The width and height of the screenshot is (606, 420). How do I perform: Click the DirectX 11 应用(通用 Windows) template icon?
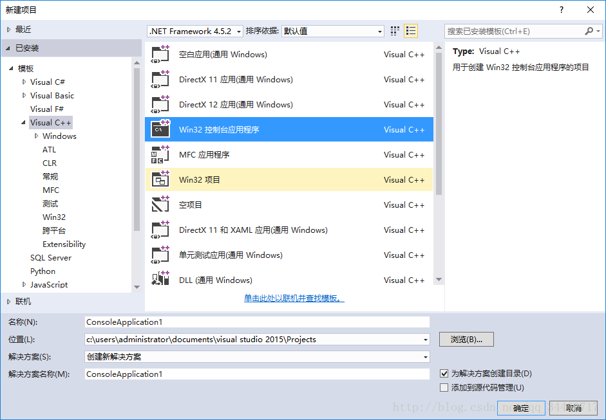[x=160, y=80]
